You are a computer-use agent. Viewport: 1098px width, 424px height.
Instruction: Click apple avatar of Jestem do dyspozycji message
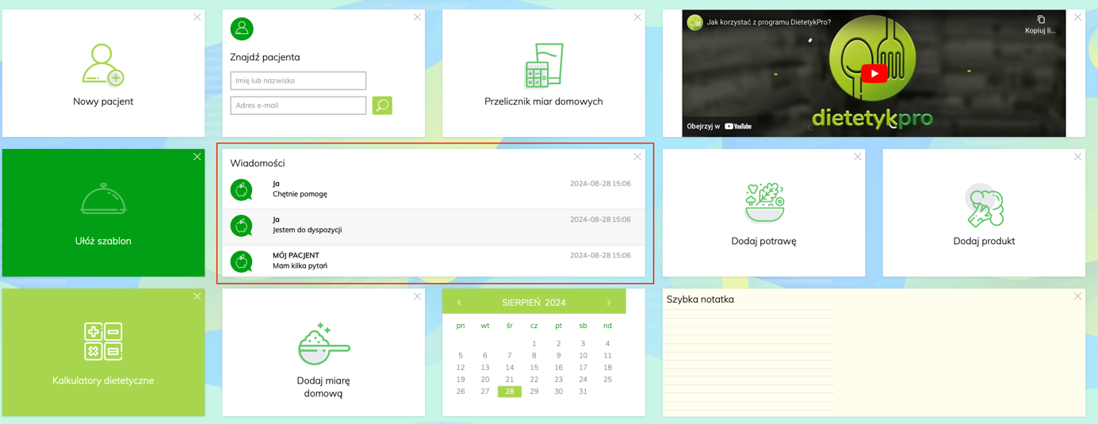242,226
